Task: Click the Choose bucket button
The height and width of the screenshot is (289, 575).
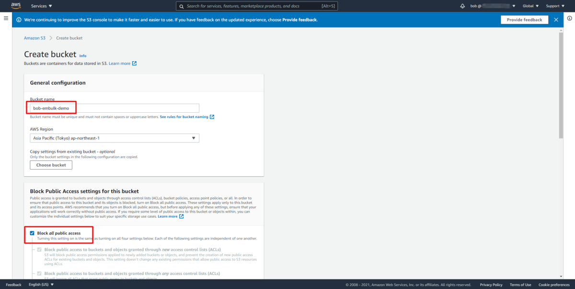Action: 51,165
